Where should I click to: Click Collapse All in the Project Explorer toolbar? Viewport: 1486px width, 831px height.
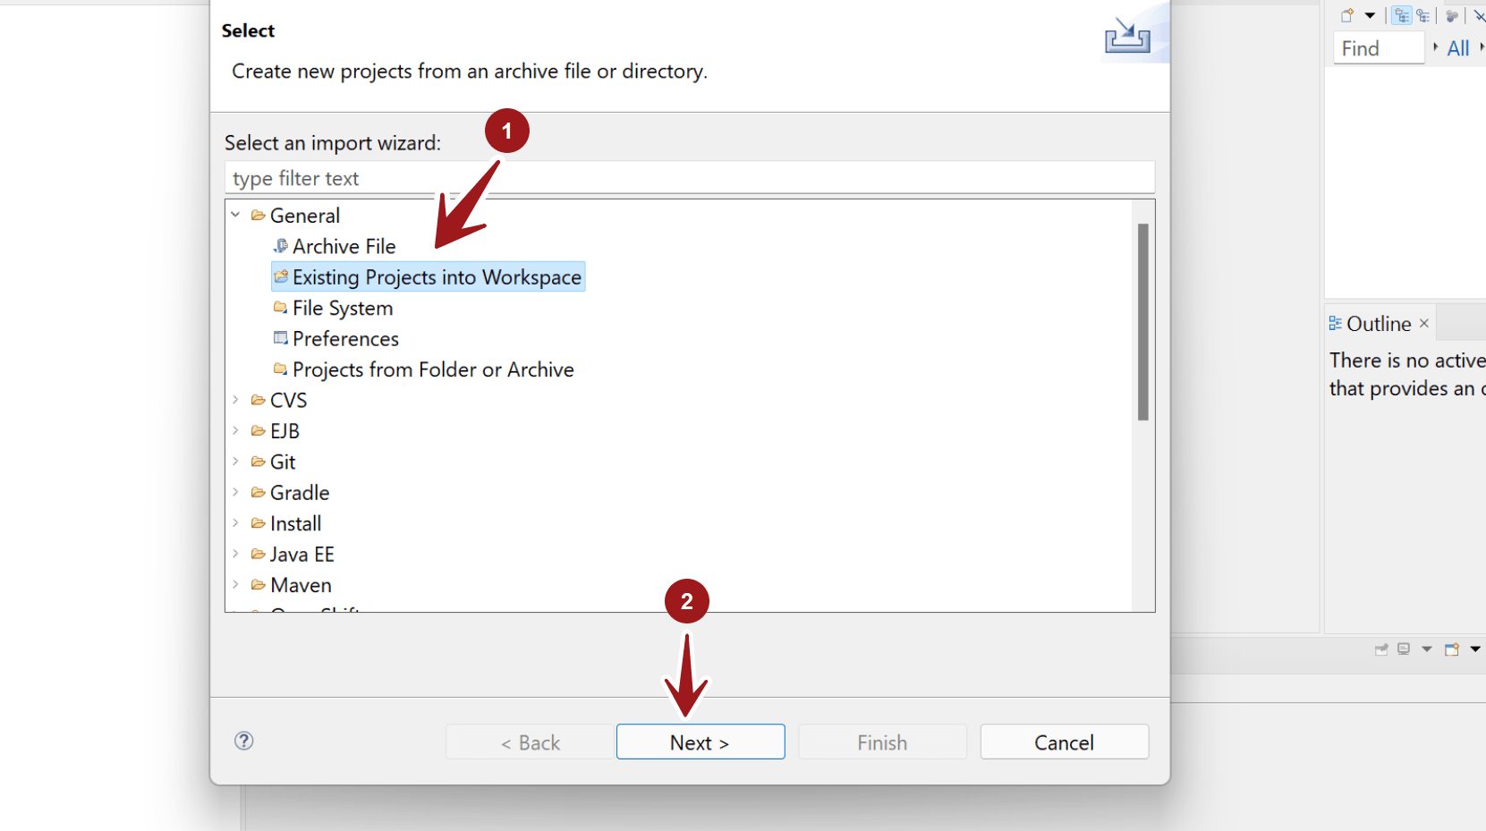pos(1481,15)
